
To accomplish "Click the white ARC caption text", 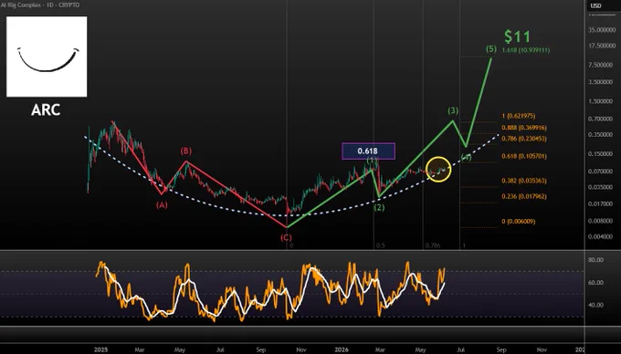I will pyautogui.click(x=46, y=110).
